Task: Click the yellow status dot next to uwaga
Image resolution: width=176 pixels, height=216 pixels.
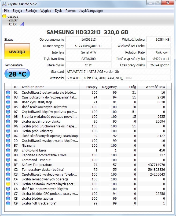Action: [4, 16]
